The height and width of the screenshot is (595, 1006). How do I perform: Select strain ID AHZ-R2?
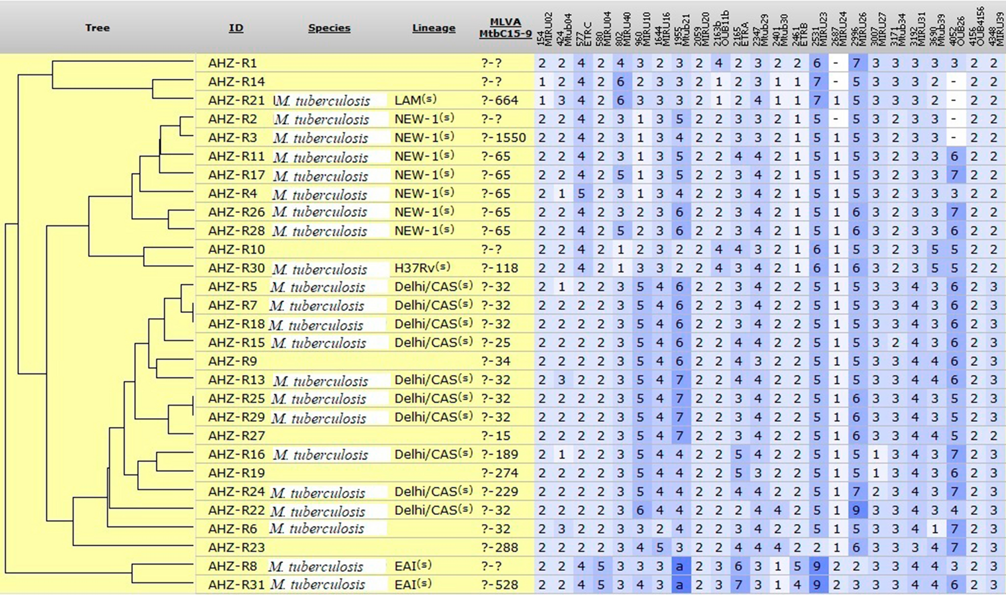coord(232,119)
